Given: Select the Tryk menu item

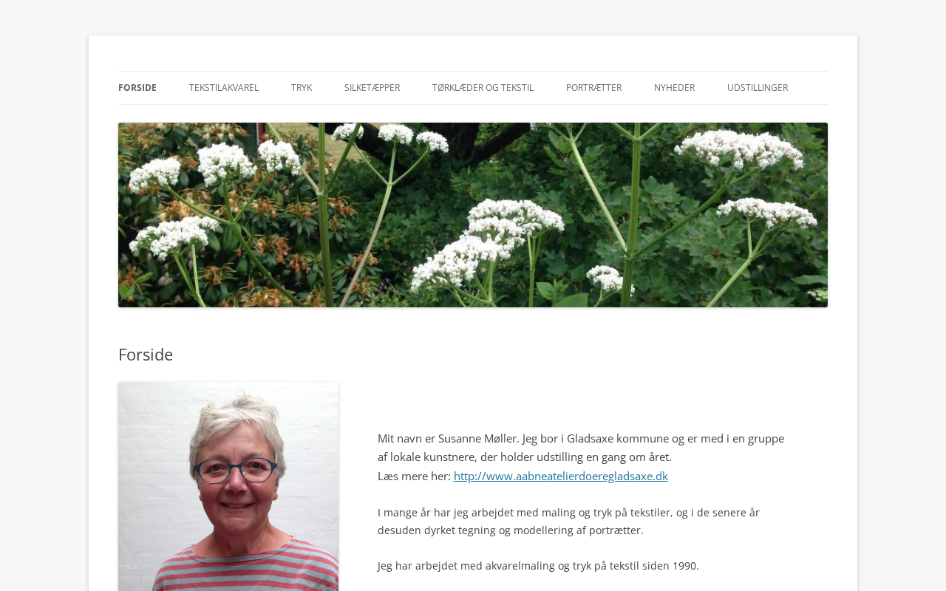Looking at the screenshot, I should [302, 88].
